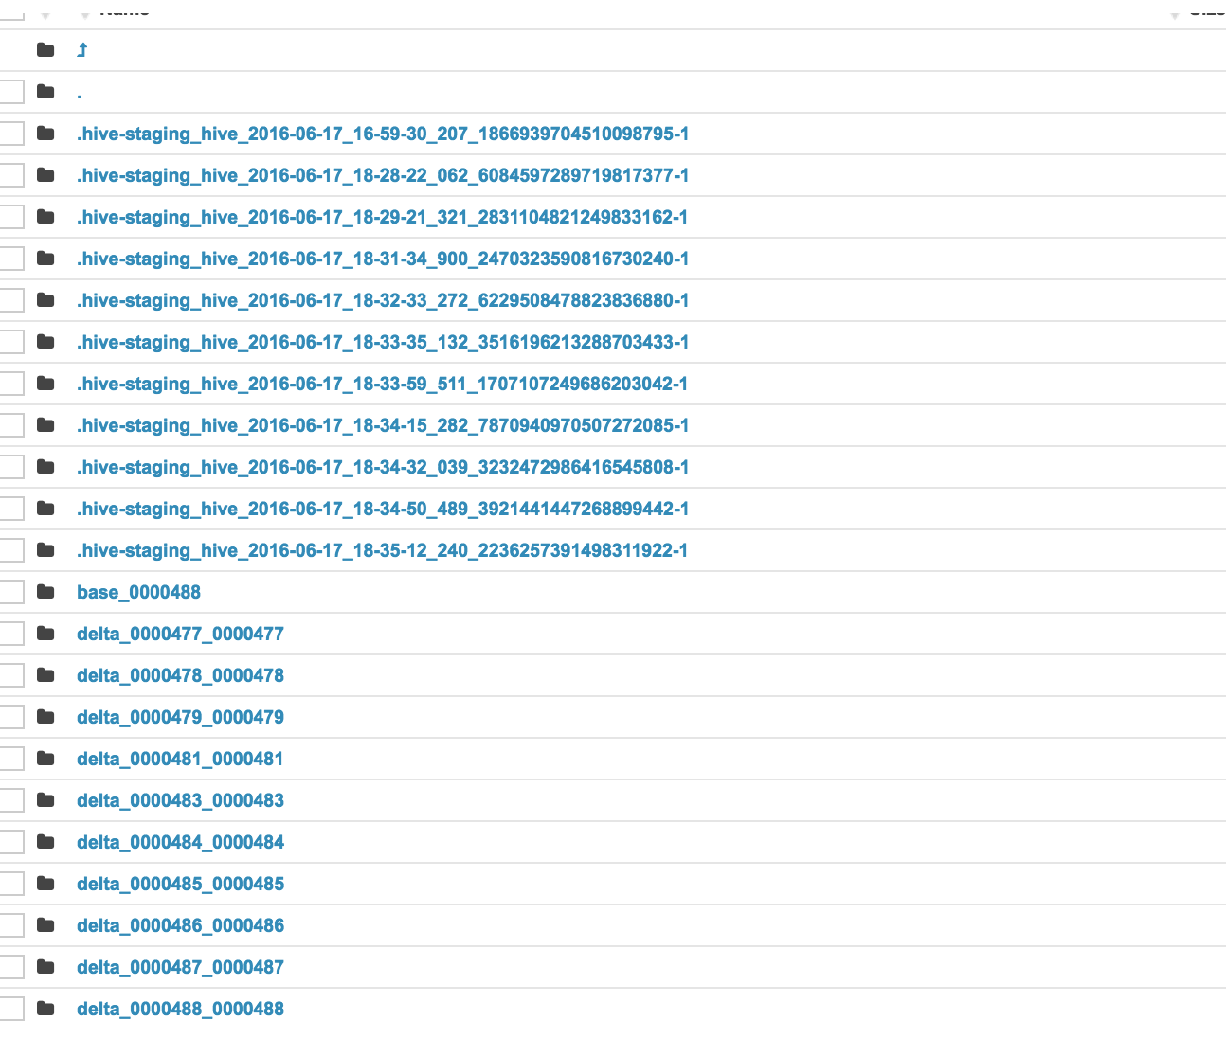Click the folder icon beside base_0000488
This screenshot has height=1038, width=1226.
(45, 591)
